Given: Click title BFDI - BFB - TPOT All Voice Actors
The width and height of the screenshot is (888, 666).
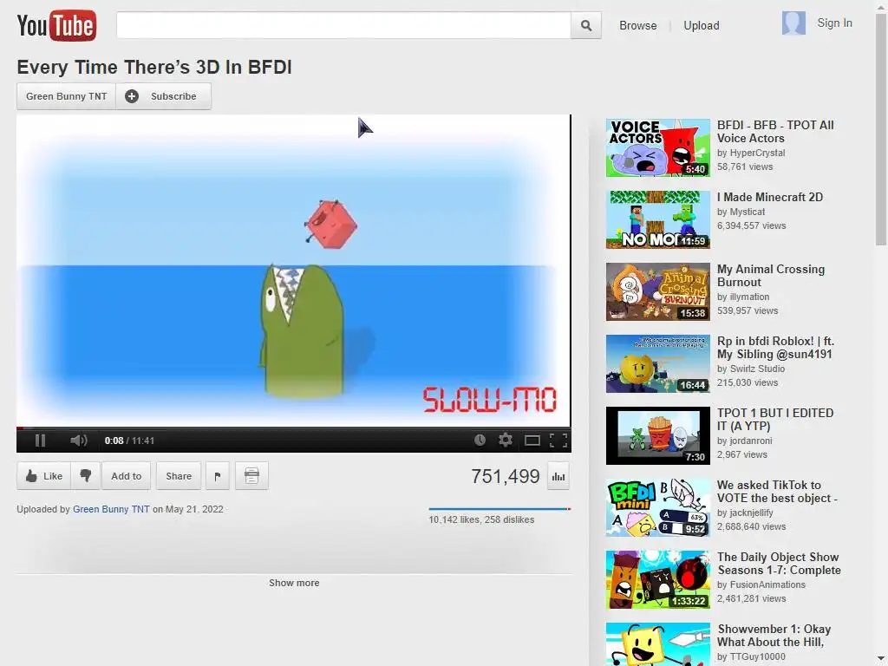Looking at the screenshot, I should click(775, 132).
